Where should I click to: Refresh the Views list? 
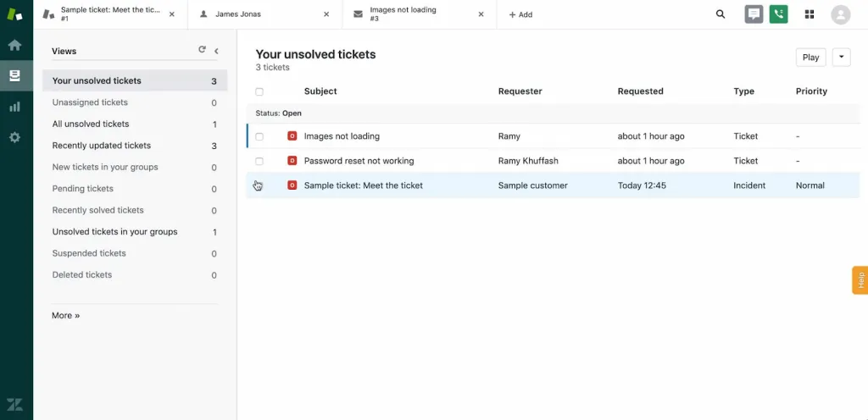click(x=202, y=50)
